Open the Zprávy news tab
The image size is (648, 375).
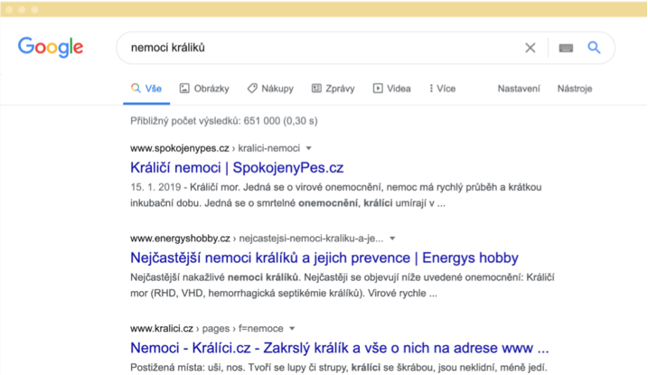pos(333,89)
